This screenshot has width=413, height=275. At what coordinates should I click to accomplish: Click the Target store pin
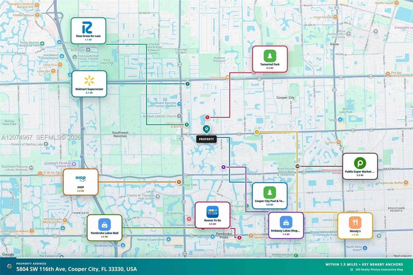pos(340,120)
